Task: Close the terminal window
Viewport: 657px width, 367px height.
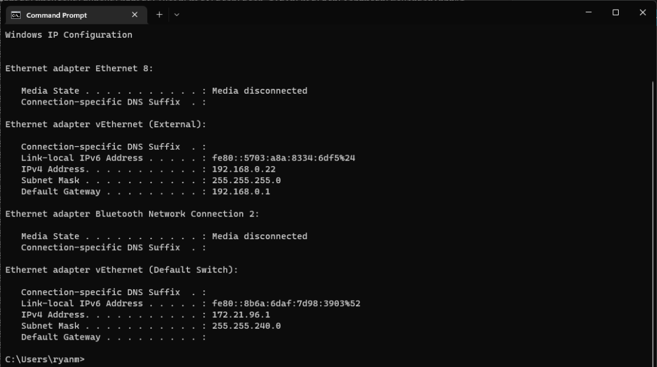Action: 643,13
